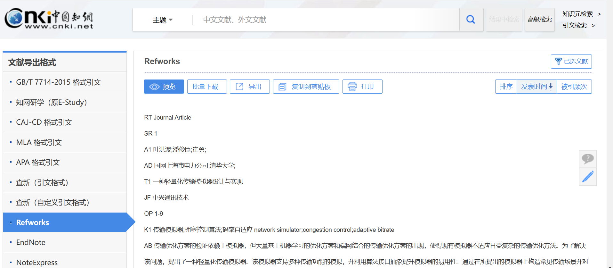Select EndNote export format
Screen dimensions: 613x268
[65, 242]
